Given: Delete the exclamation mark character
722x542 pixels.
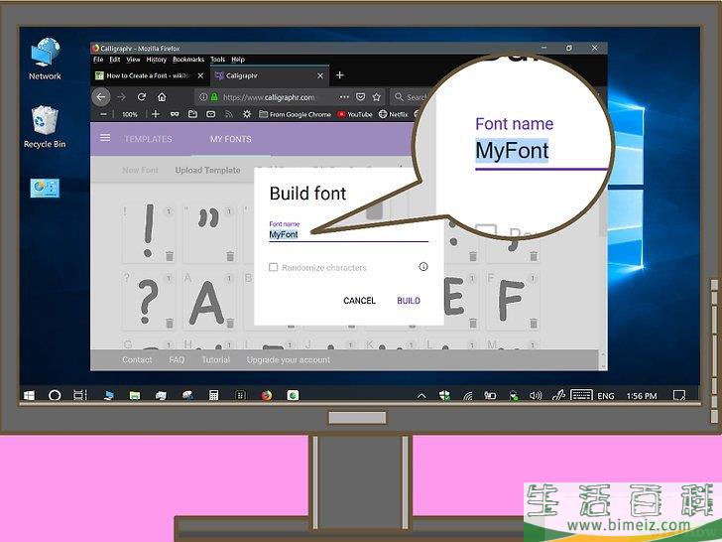Looking at the screenshot, I should pos(170,256).
